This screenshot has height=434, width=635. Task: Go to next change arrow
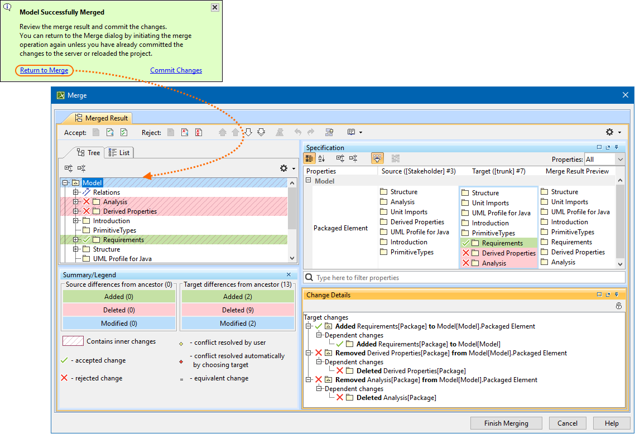coord(249,132)
